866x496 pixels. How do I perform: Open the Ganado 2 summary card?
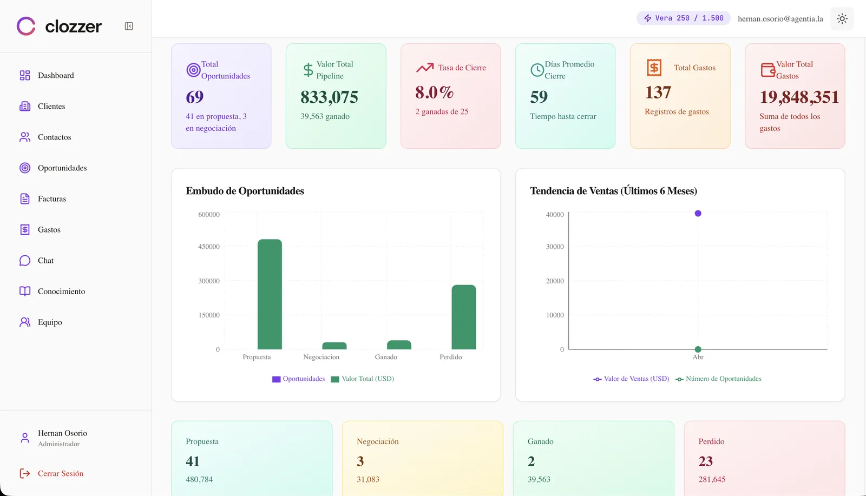pos(594,458)
